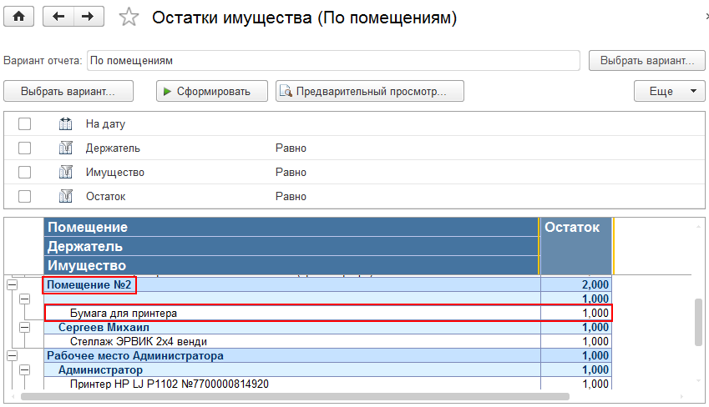
Task: Select the Имущество header cell
Action: click(291, 265)
